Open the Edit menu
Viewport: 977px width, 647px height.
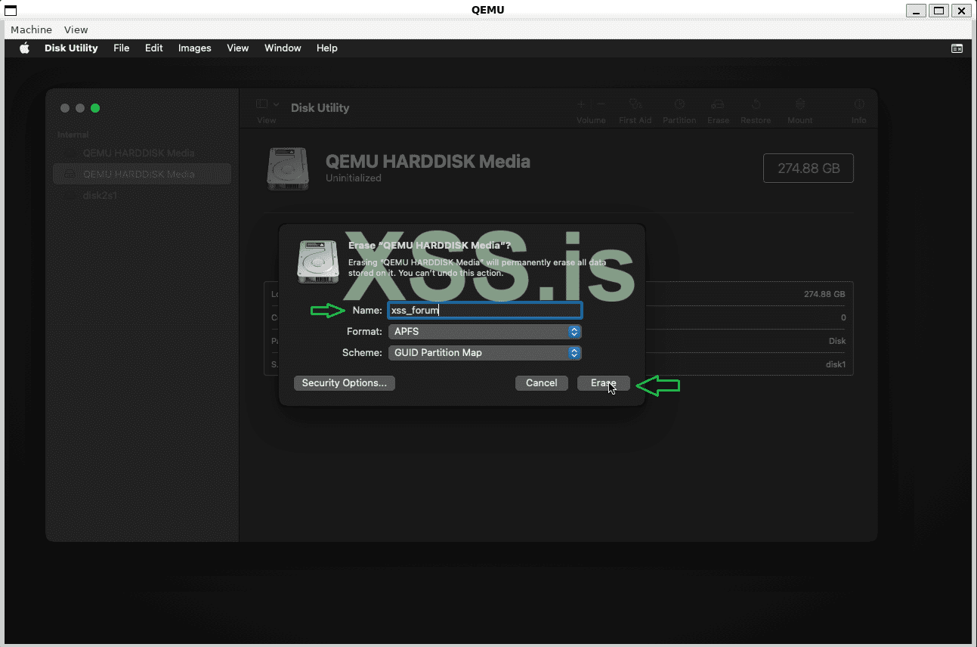pos(154,48)
